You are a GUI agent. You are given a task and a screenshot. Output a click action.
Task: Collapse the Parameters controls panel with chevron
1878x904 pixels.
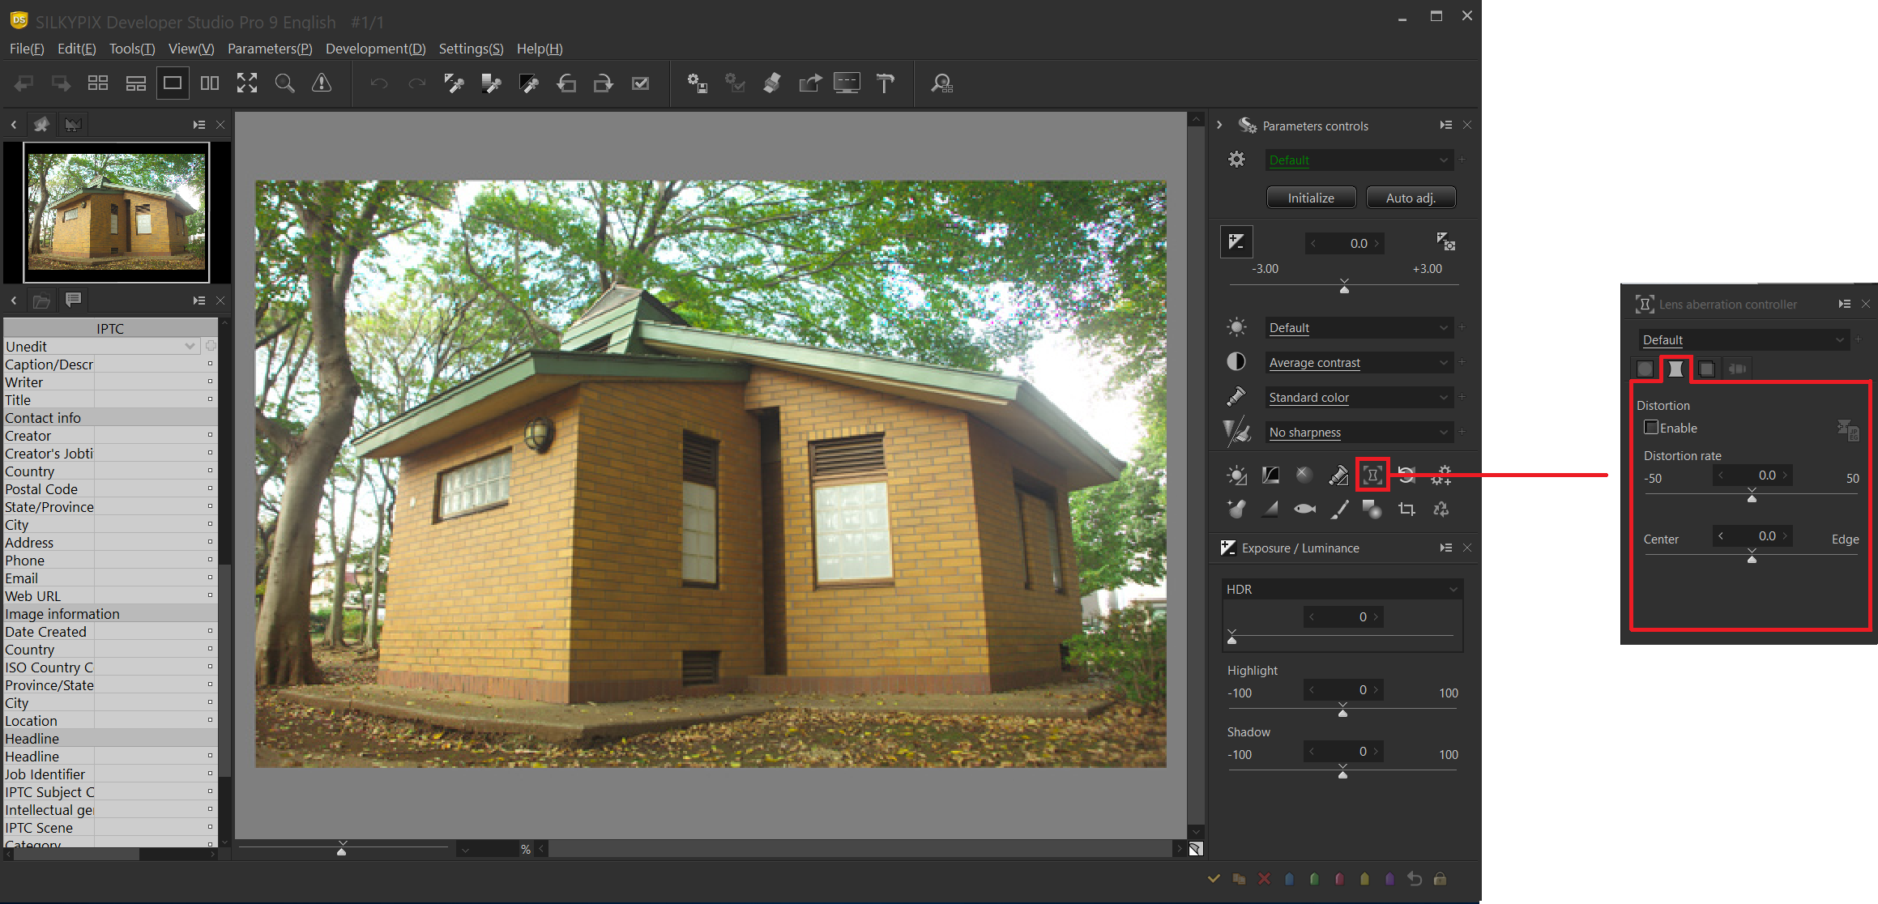(x=1219, y=126)
